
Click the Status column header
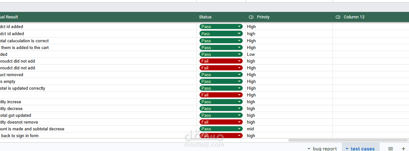pos(205,17)
